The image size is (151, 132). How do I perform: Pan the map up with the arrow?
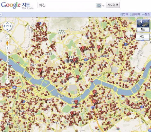click(7, 23)
